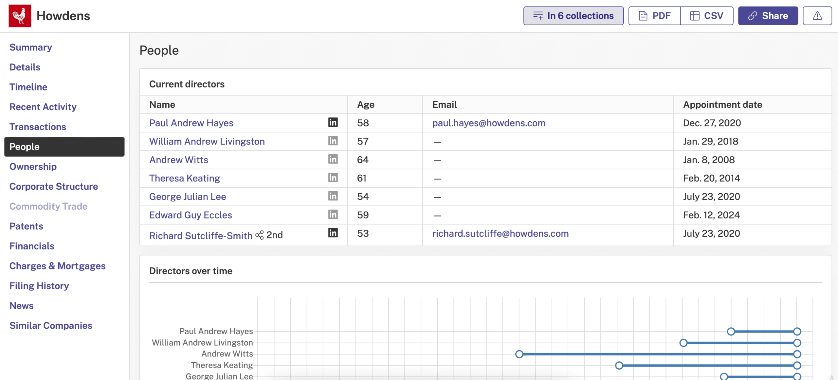Open Recent Activity in sidebar
The height and width of the screenshot is (380, 838).
click(43, 107)
